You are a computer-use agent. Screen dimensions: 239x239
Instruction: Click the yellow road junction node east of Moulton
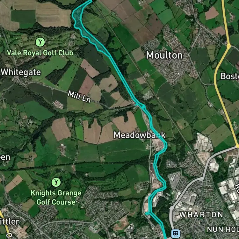[228, 46]
